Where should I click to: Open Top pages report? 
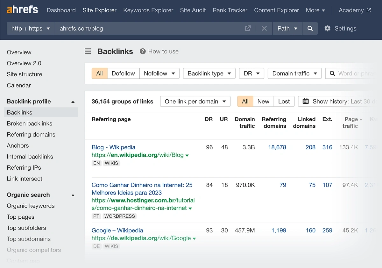coord(21,217)
